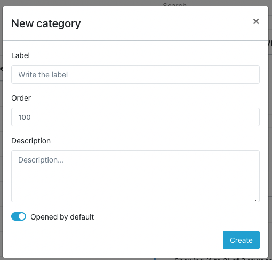Viewport: 272px width, 260px height.
Task: Close the New category dialog
Action: 256,21
